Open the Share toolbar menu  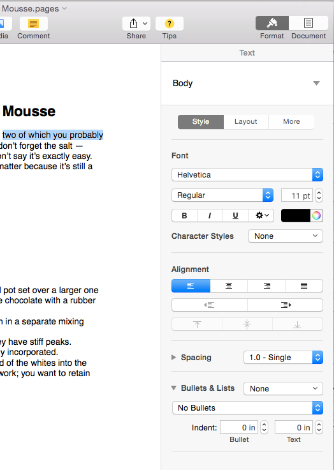[x=136, y=24]
